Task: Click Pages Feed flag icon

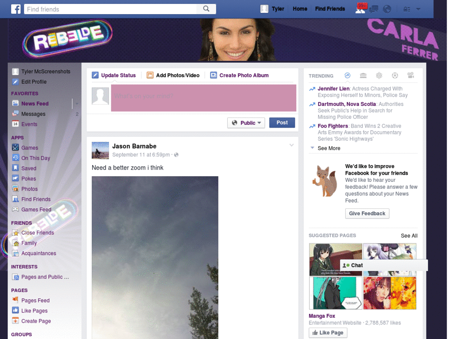Action: pyautogui.click(x=15, y=300)
